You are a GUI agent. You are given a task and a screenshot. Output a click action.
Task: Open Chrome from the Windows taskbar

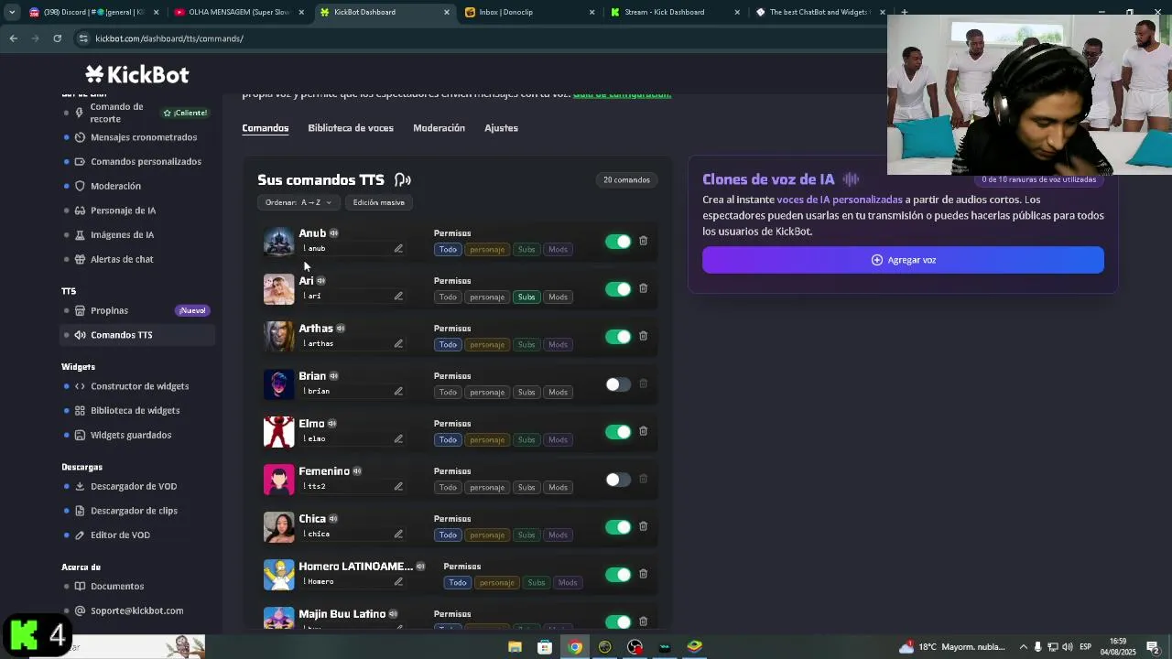coord(575,647)
